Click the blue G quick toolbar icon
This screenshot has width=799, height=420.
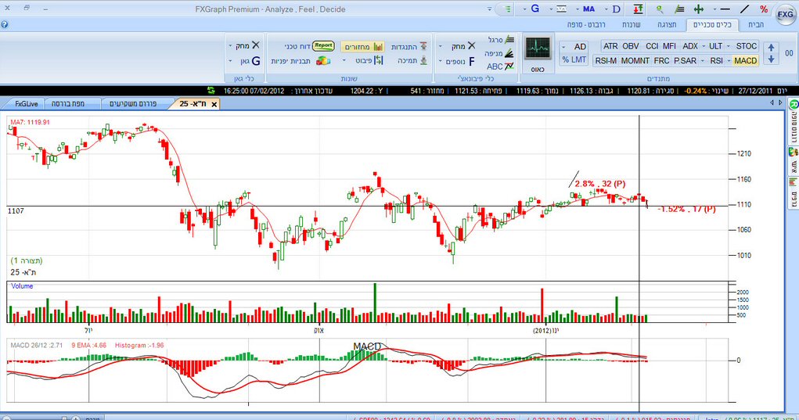point(535,9)
